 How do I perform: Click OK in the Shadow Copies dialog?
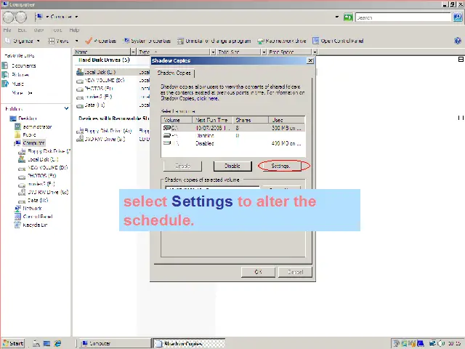(x=258, y=272)
